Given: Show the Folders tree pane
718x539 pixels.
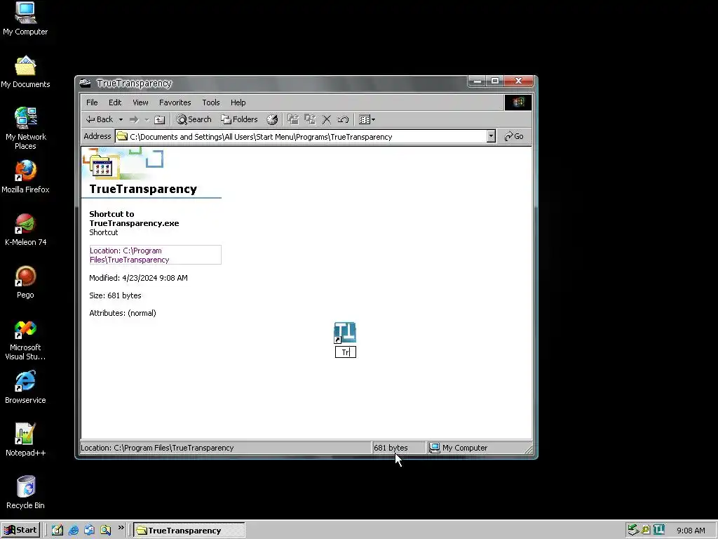Looking at the screenshot, I should click(239, 119).
